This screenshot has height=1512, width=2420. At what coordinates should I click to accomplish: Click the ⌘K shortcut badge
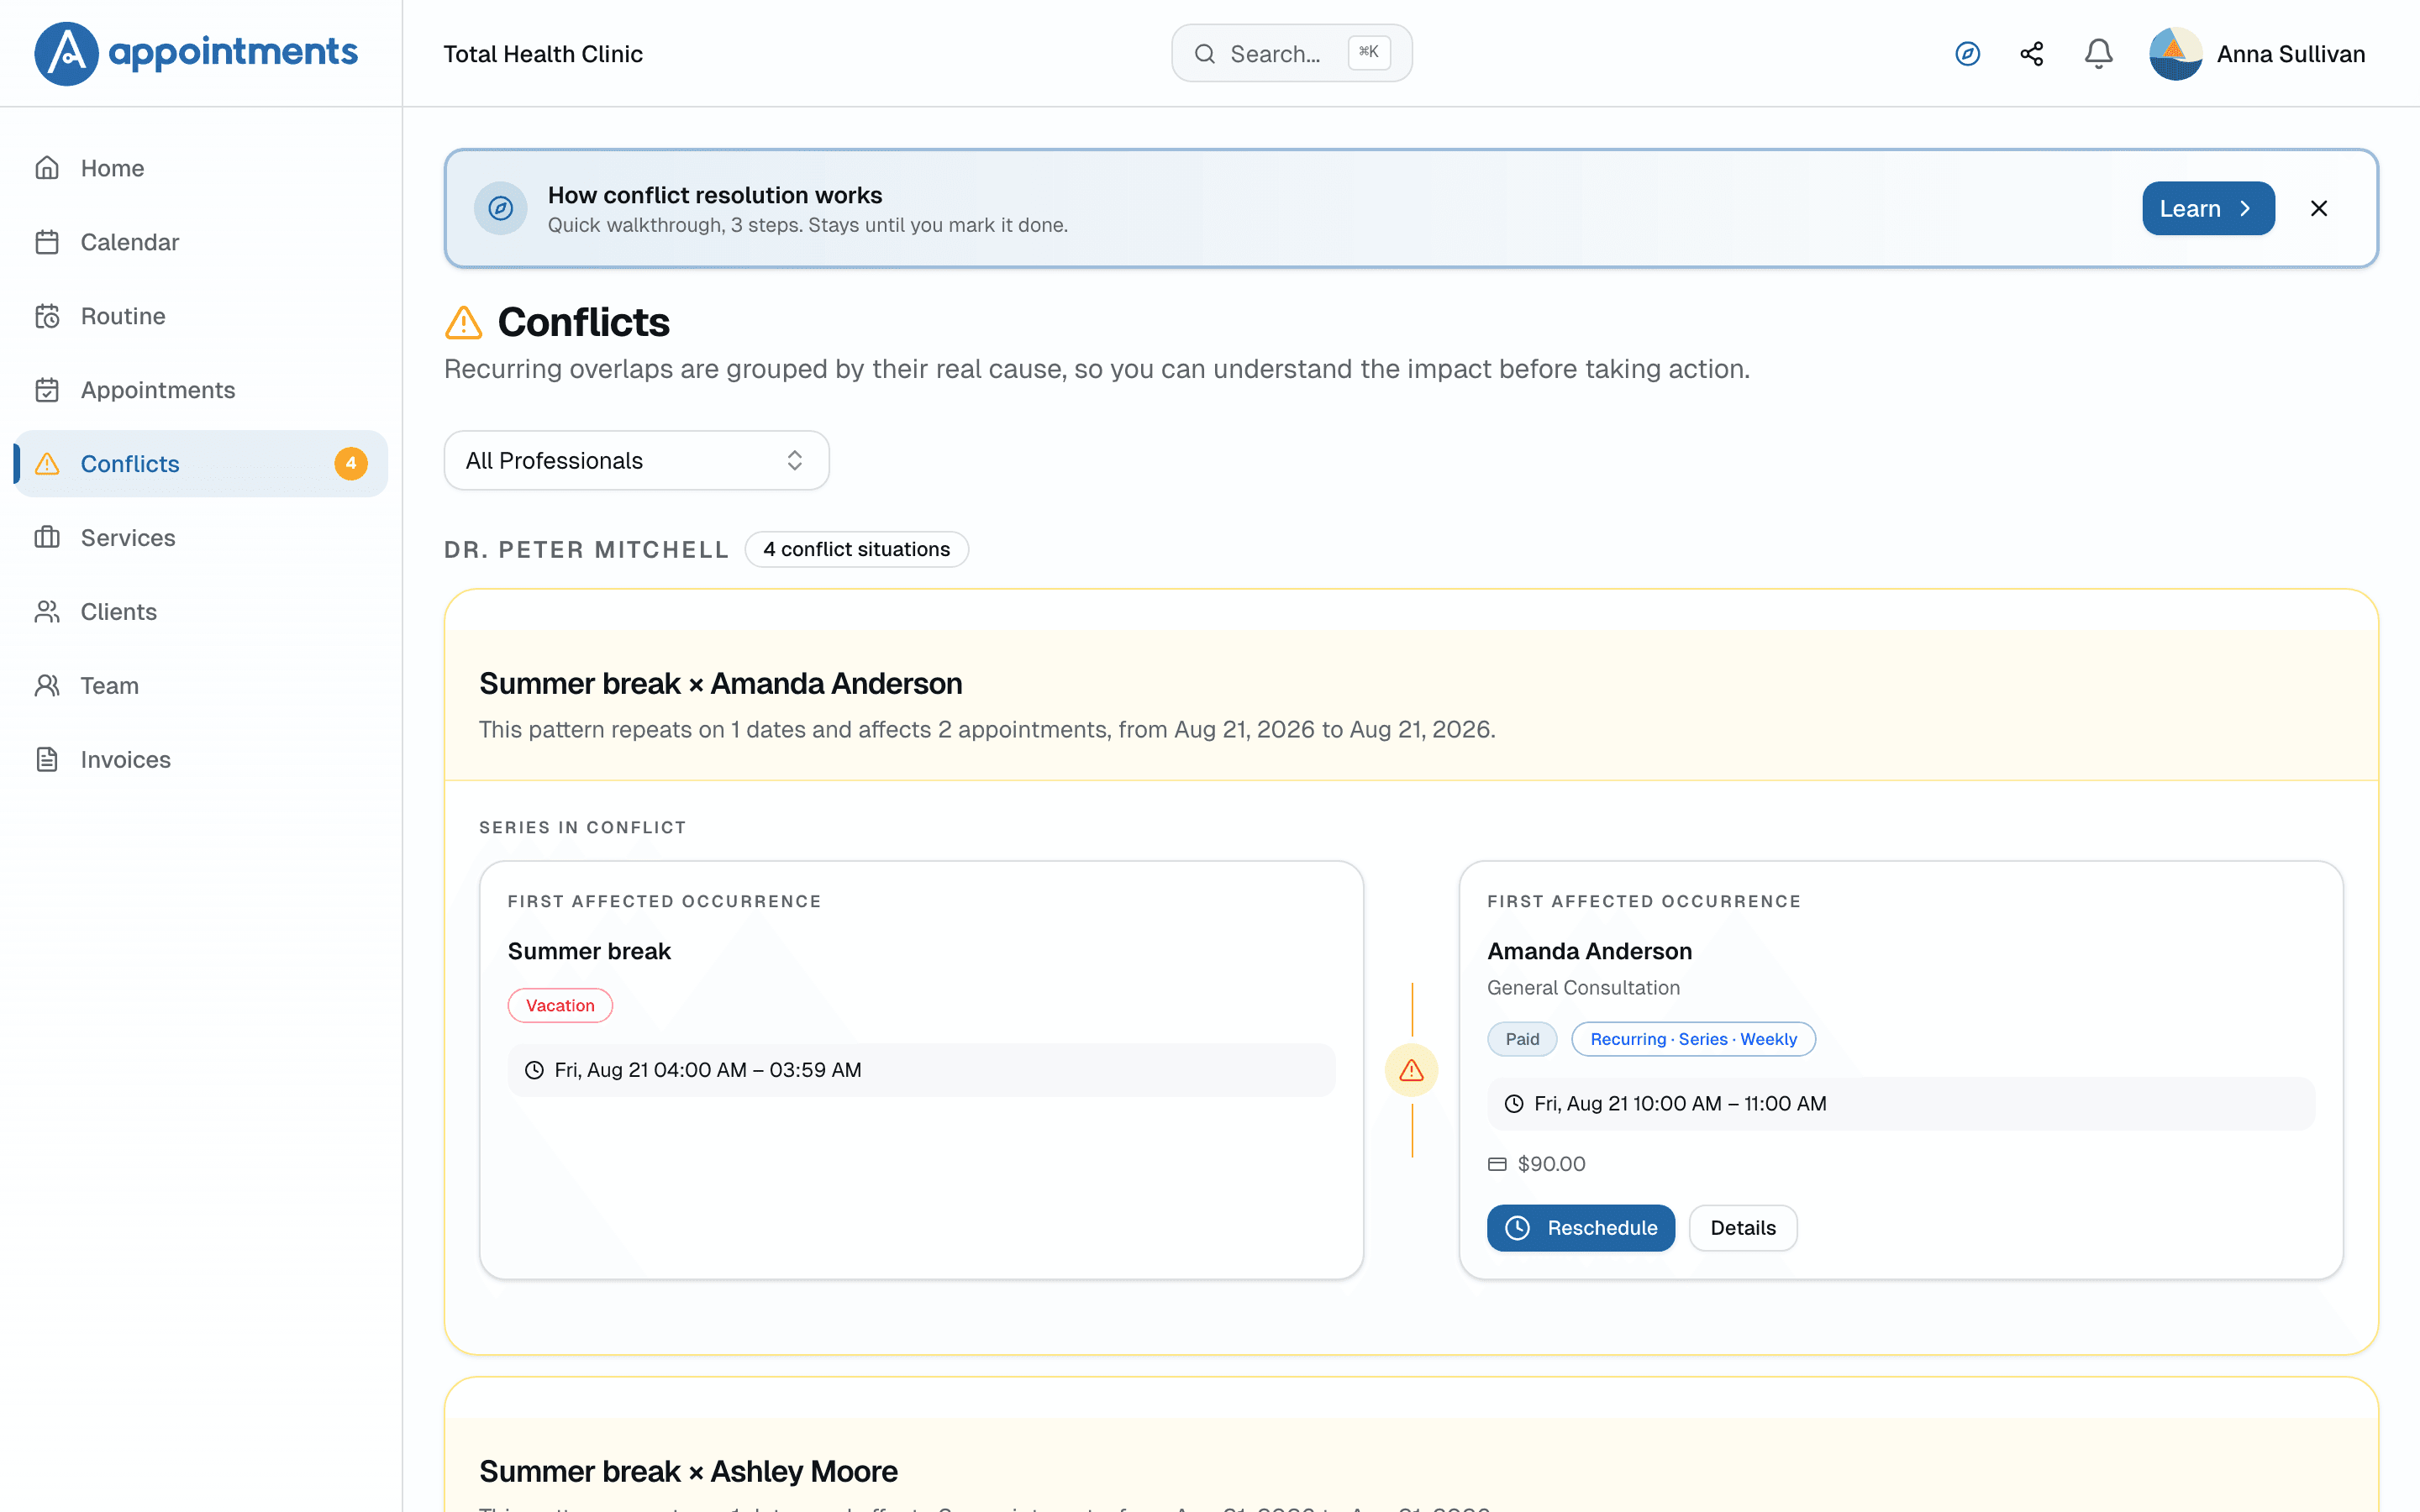[x=1369, y=53]
